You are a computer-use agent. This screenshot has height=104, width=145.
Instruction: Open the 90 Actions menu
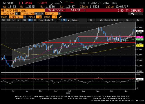pyautogui.click(x=55, y=10)
